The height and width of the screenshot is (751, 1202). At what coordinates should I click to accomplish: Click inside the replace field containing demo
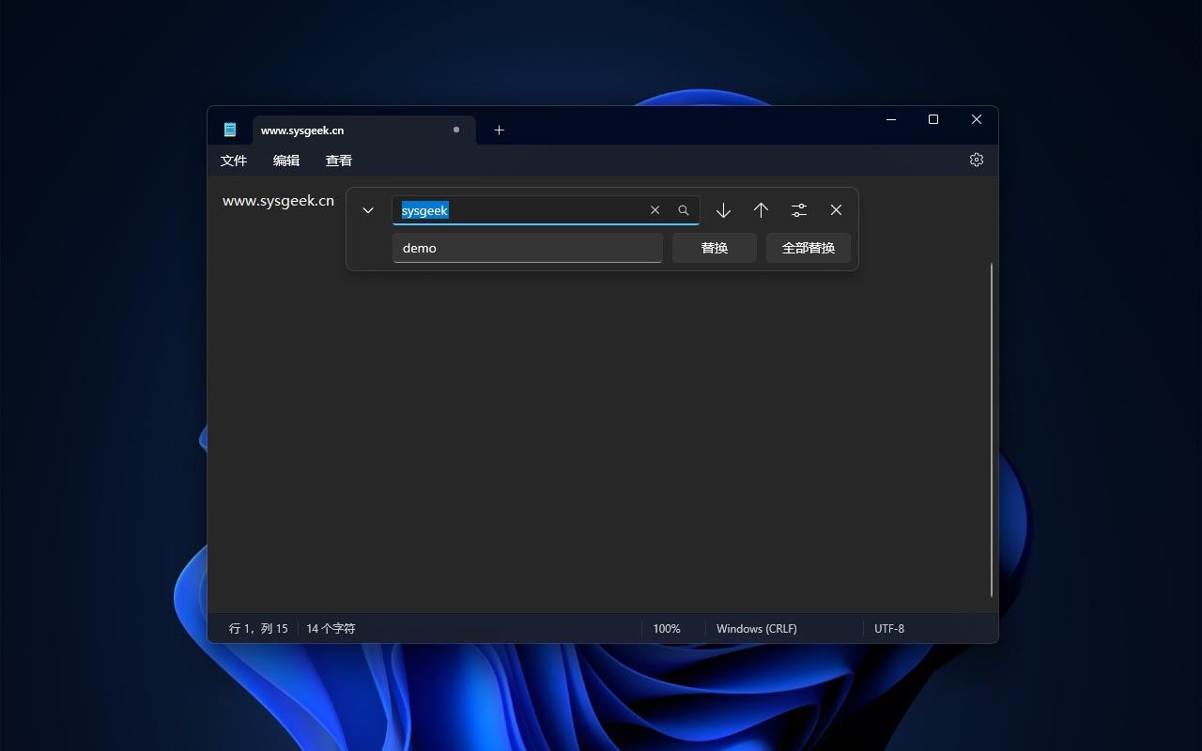click(526, 247)
